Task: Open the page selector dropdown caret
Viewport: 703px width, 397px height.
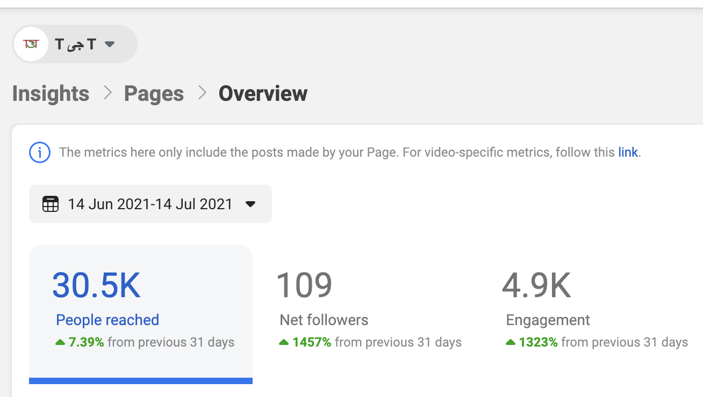Action: pyautogui.click(x=110, y=44)
